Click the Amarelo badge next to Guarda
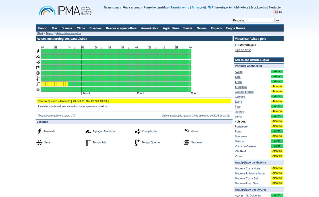Viewport: 319px width, 197px height. (277, 111)
